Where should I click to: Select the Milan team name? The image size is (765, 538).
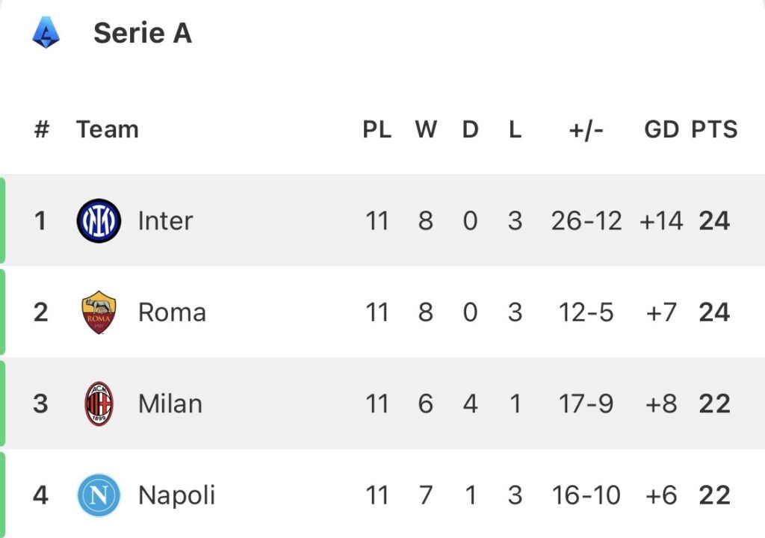[x=170, y=403]
